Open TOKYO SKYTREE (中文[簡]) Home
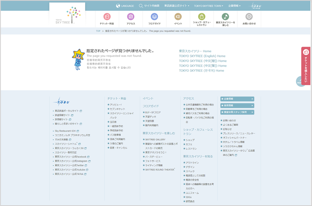This screenshot has width=312, height=206. point(203,61)
